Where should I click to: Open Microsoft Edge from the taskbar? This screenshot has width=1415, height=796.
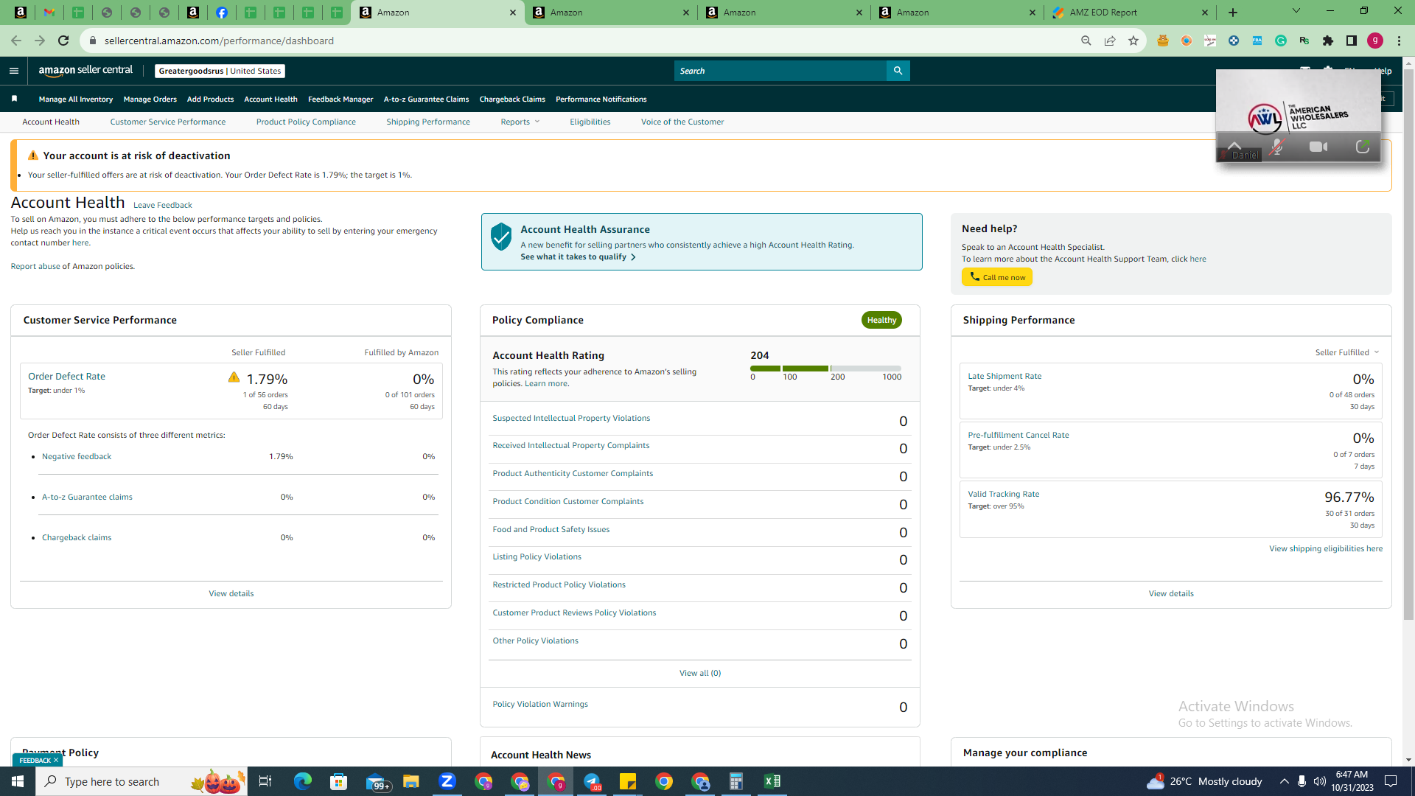tap(303, 781)
